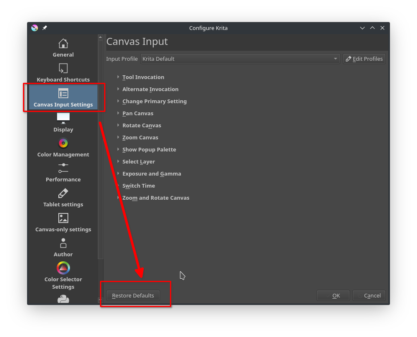This screenshot has height=337, width=417.
Task: Select Color Selector Settings
Action: [x=63, y=275]
